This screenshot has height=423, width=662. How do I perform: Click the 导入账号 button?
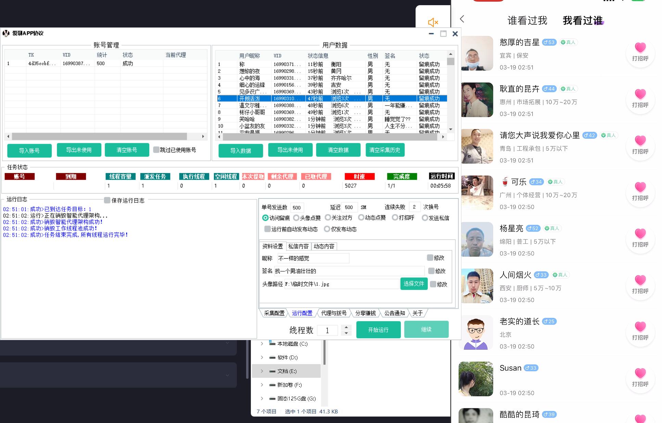pyautogui.click(x=29, y=150)
